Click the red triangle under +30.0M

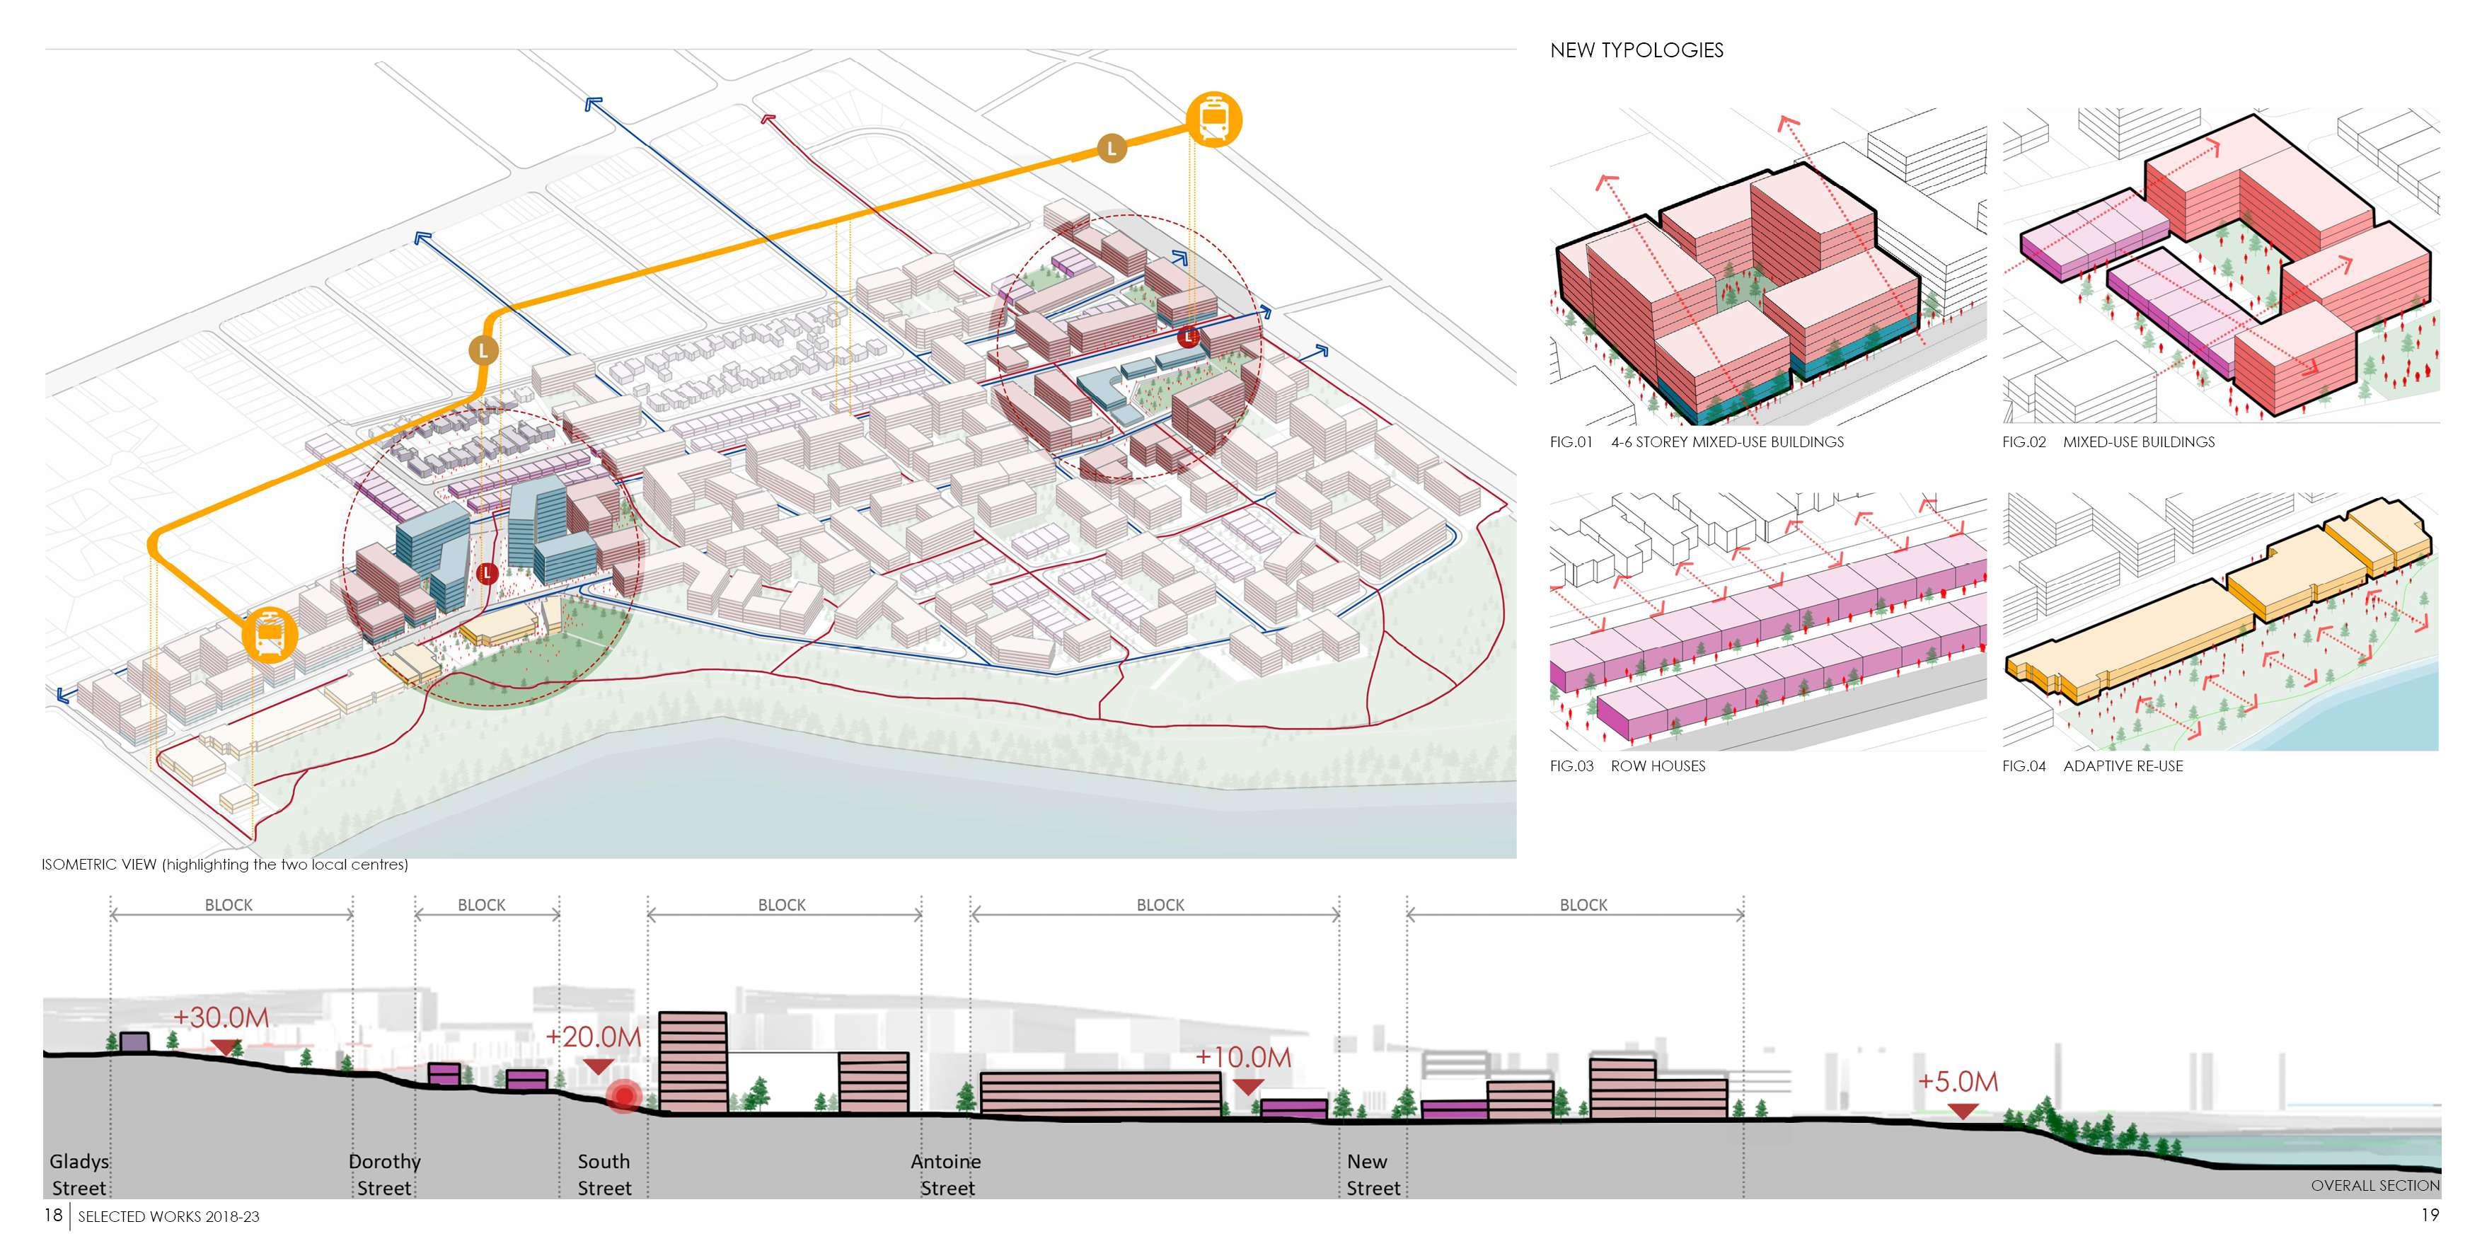click(226, 1046)
